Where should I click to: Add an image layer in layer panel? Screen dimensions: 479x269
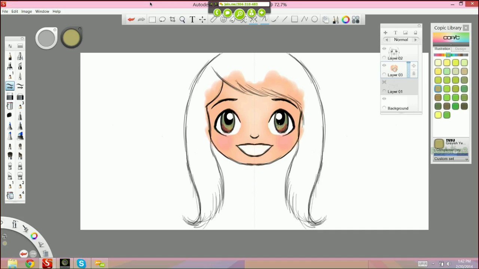(405, 33)
